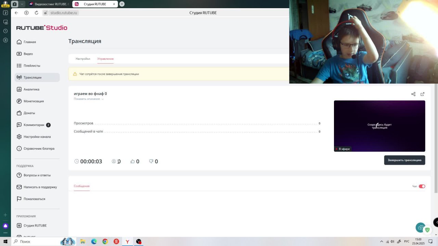Go to the Видео section

[37, 54]
